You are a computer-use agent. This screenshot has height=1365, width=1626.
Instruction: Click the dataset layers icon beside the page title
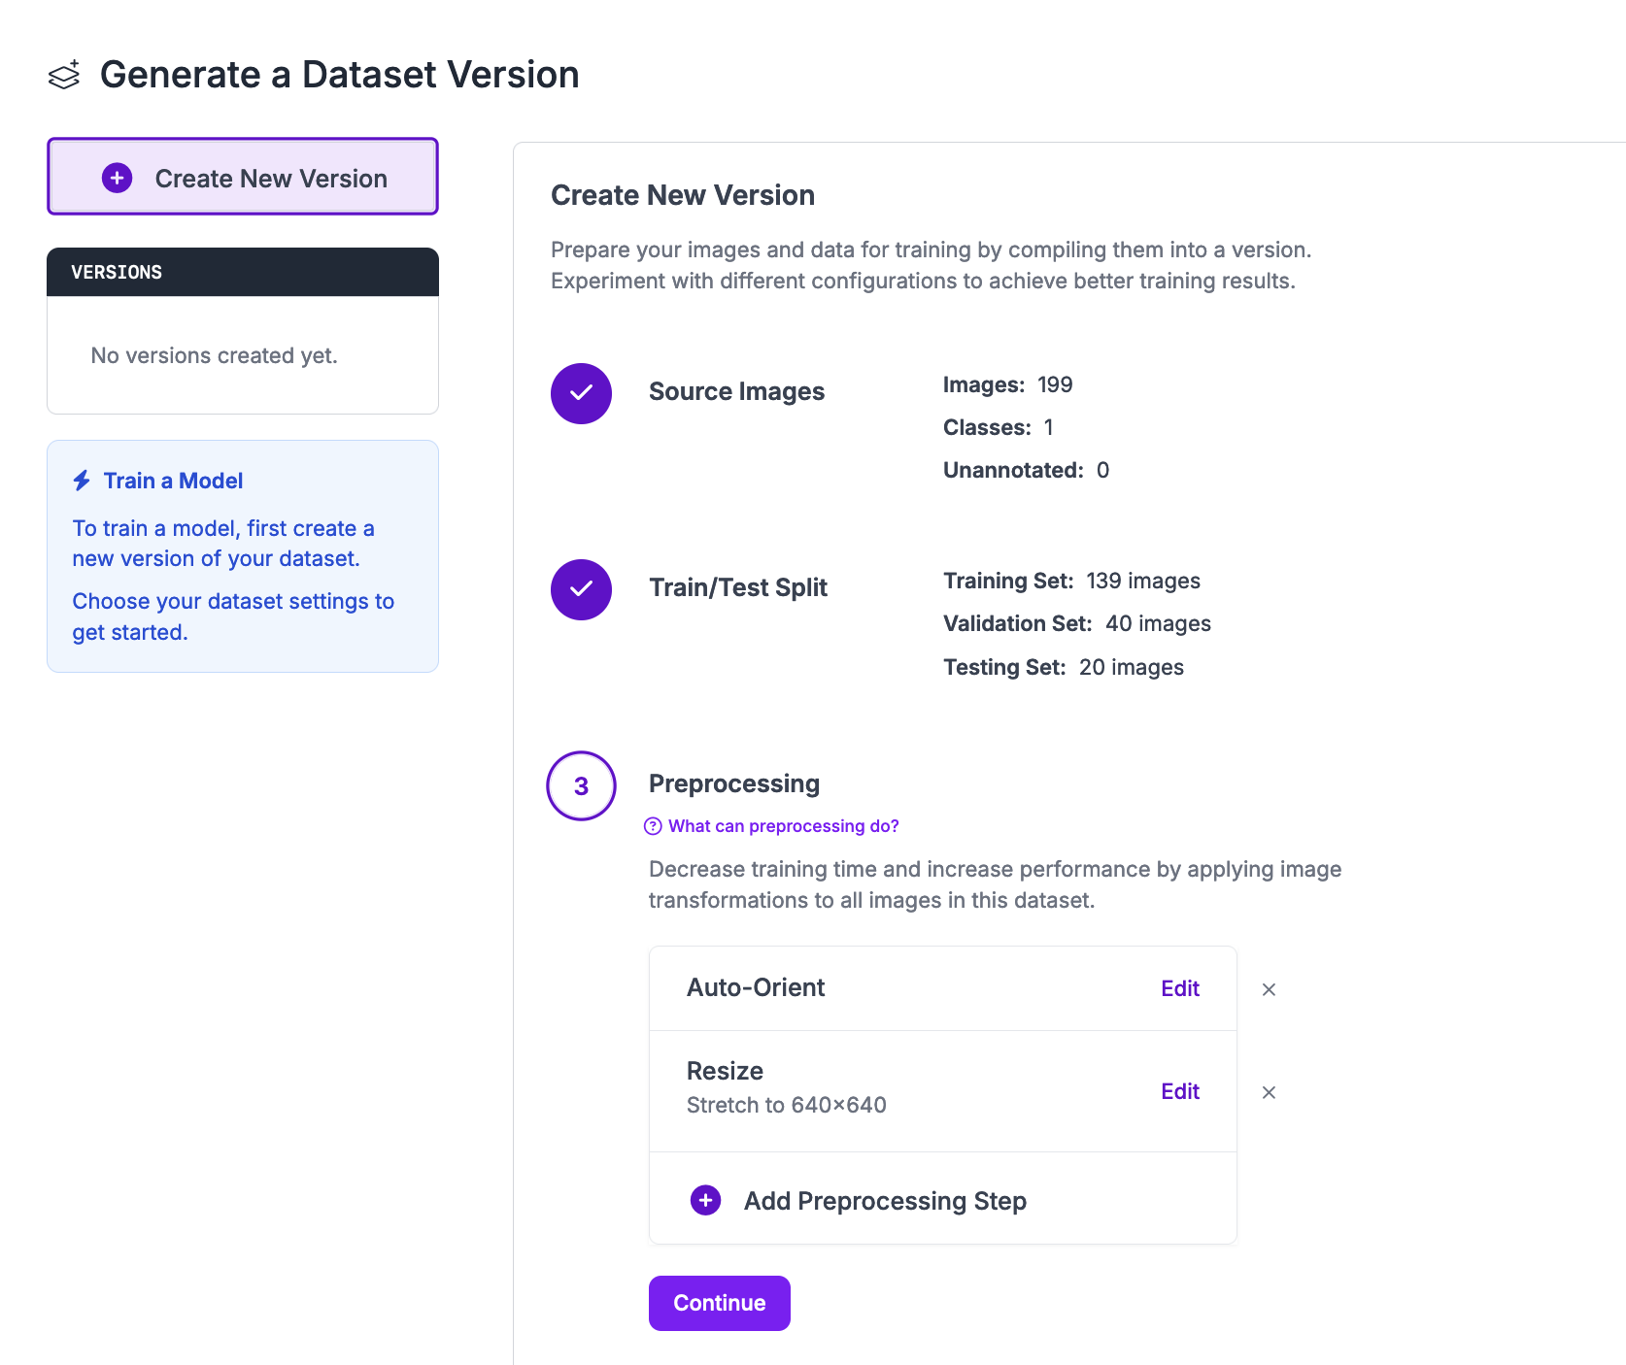point(64,76)
